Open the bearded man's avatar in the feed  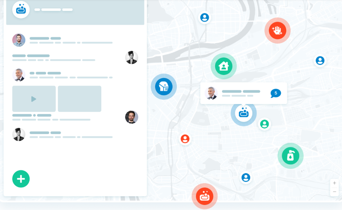pyautogui.click(x=19, y=40)
